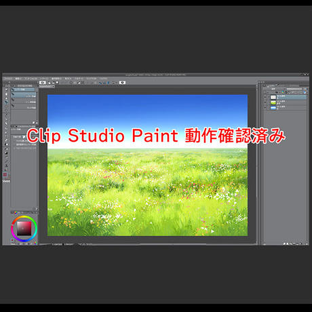Click the main drawing color swatch in toolbar
This screenshot has width=312, height=312.
[x=5, y=174]
